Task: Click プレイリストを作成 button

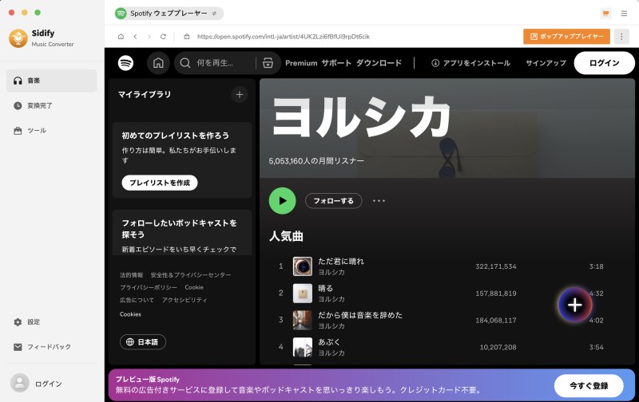Action: (x=159, y=183)
